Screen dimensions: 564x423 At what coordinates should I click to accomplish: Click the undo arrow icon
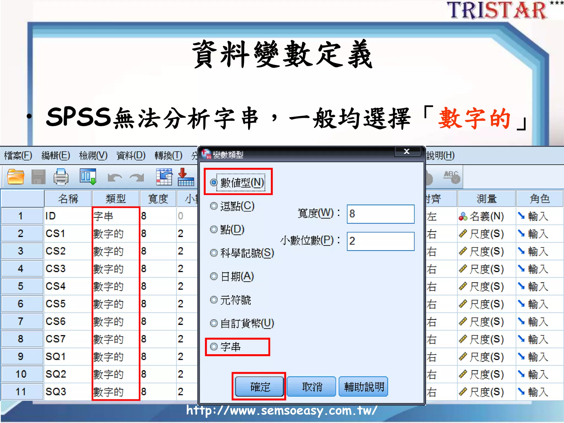point(115,178)
